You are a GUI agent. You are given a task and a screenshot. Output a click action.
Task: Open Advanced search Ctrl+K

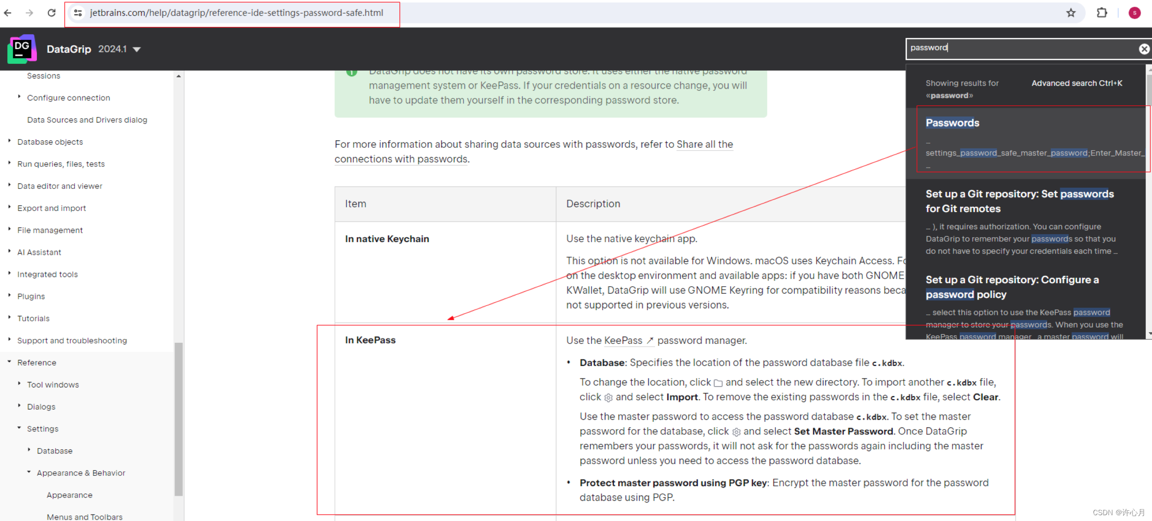[1077, 83]
